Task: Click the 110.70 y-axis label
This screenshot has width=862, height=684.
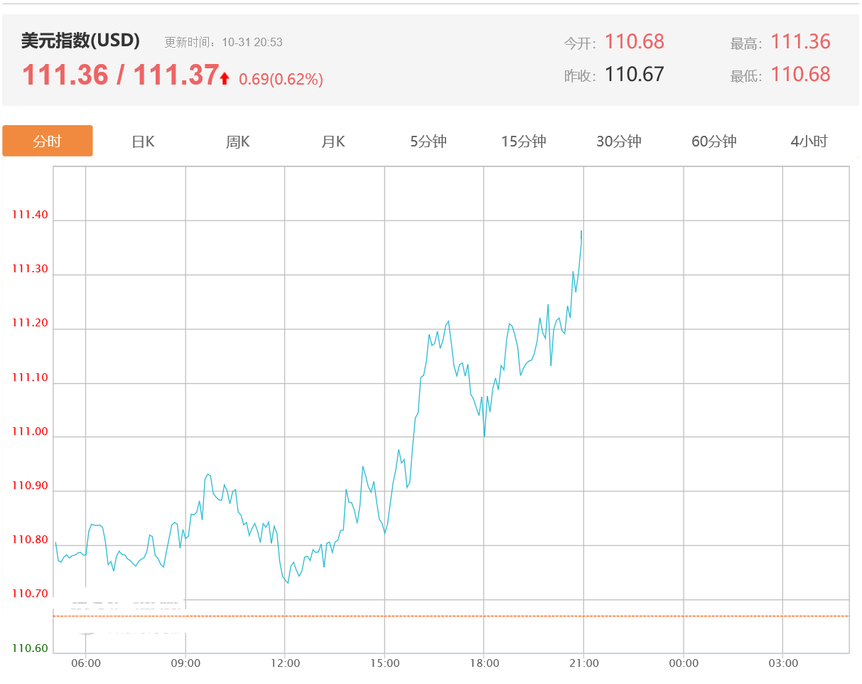Action: (30, 594)
